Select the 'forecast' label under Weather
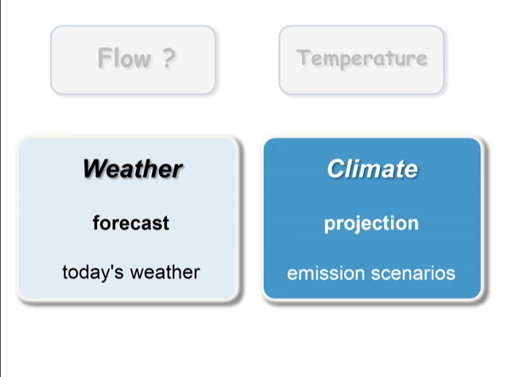The height and width of the screenshot is (377, 508). pyautogui.click(x=130, y=223)
